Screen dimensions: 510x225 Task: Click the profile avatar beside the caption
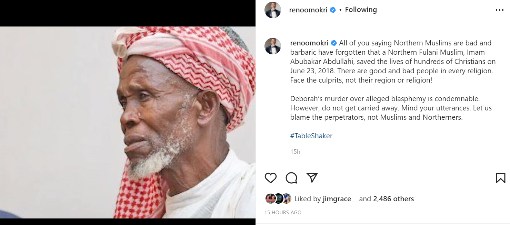point(273,46)
